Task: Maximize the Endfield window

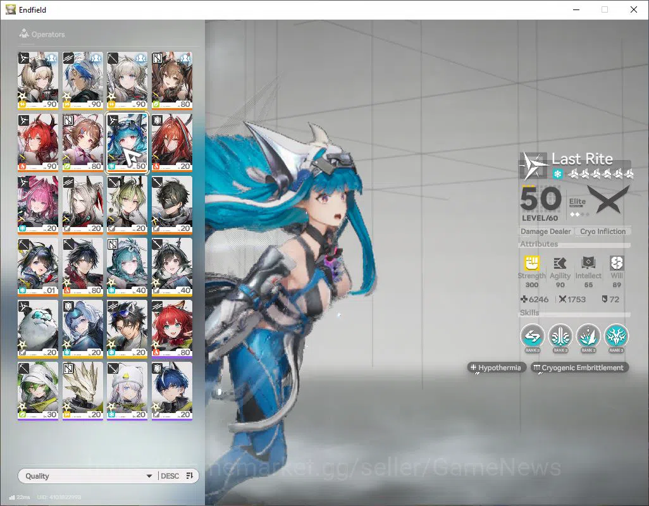Action: 605,9
